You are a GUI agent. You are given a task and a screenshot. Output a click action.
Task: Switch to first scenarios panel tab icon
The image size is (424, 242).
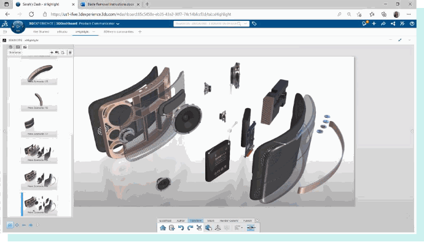pos(11,47)
